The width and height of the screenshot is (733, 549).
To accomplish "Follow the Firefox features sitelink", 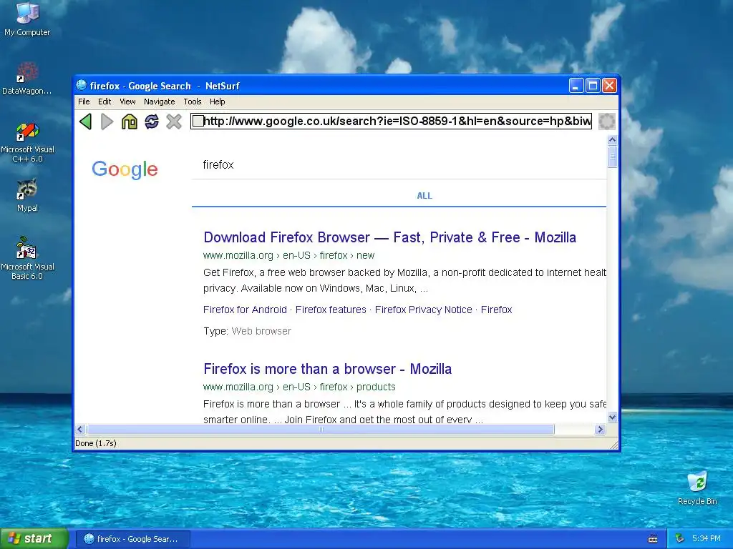I will coord(331,310).
